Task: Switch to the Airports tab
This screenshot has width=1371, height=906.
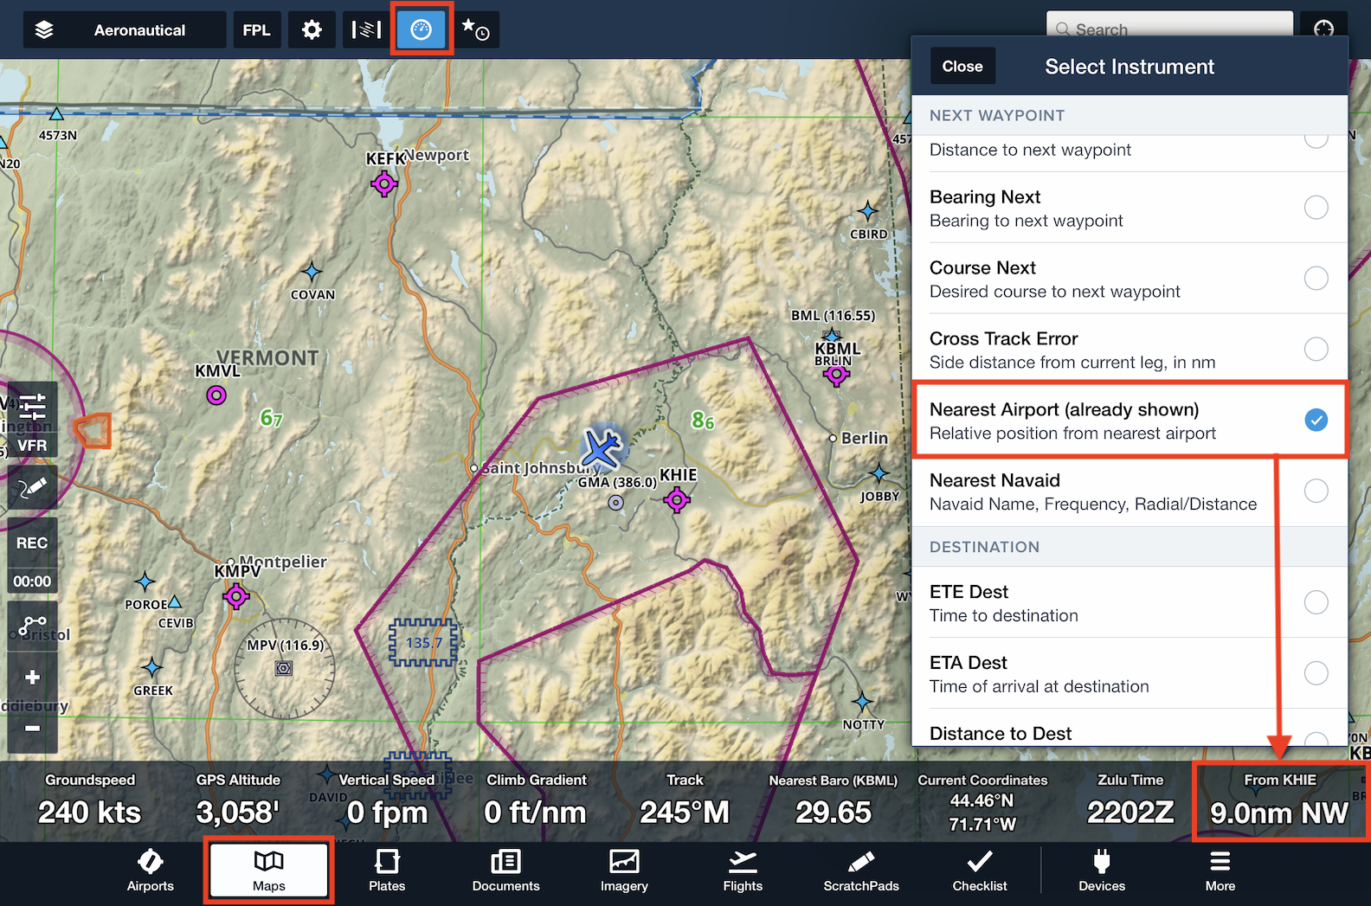Action: [x=151, y=871]
